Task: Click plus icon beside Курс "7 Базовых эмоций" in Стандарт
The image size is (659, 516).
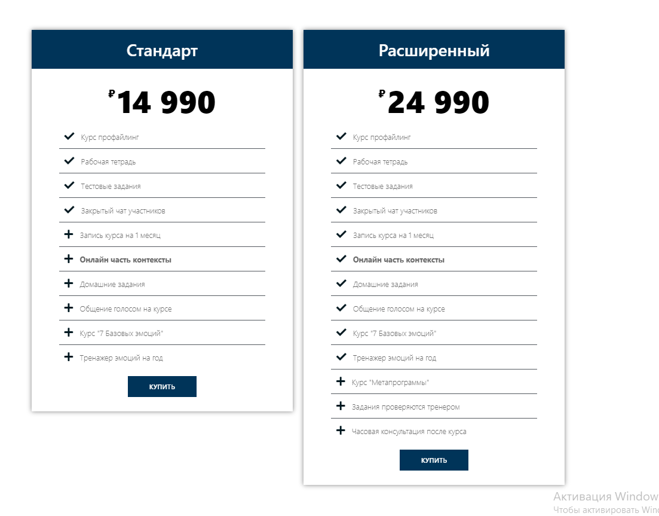Action: [x=69, y=333]
